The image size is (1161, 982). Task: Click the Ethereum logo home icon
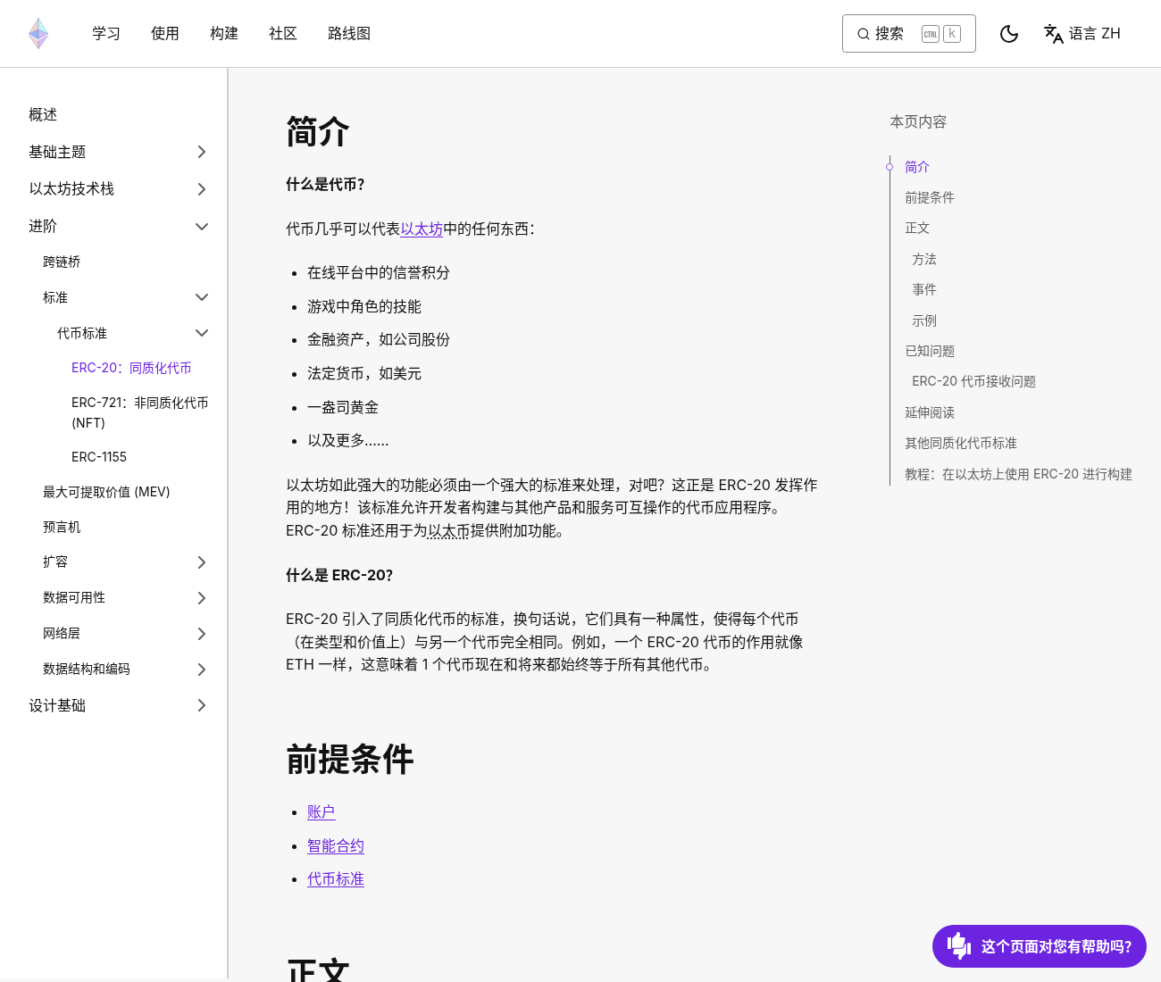pos(38,34)
